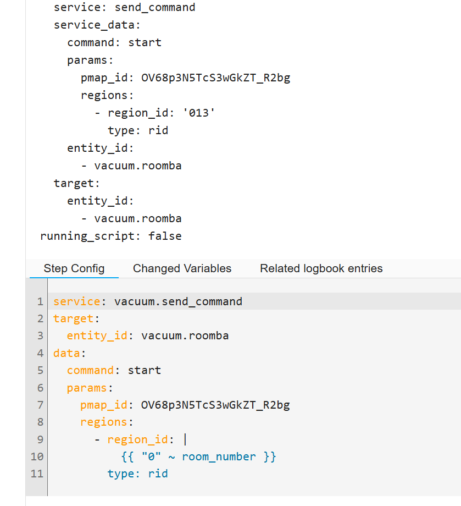The height and width of the screenshot is (506, 461).
Task: Click command start on editor line 5
Action: (114, 370)
